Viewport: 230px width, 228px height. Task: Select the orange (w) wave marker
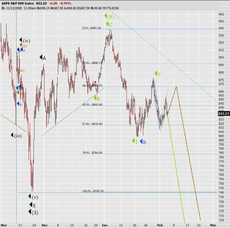click(20, 70)
